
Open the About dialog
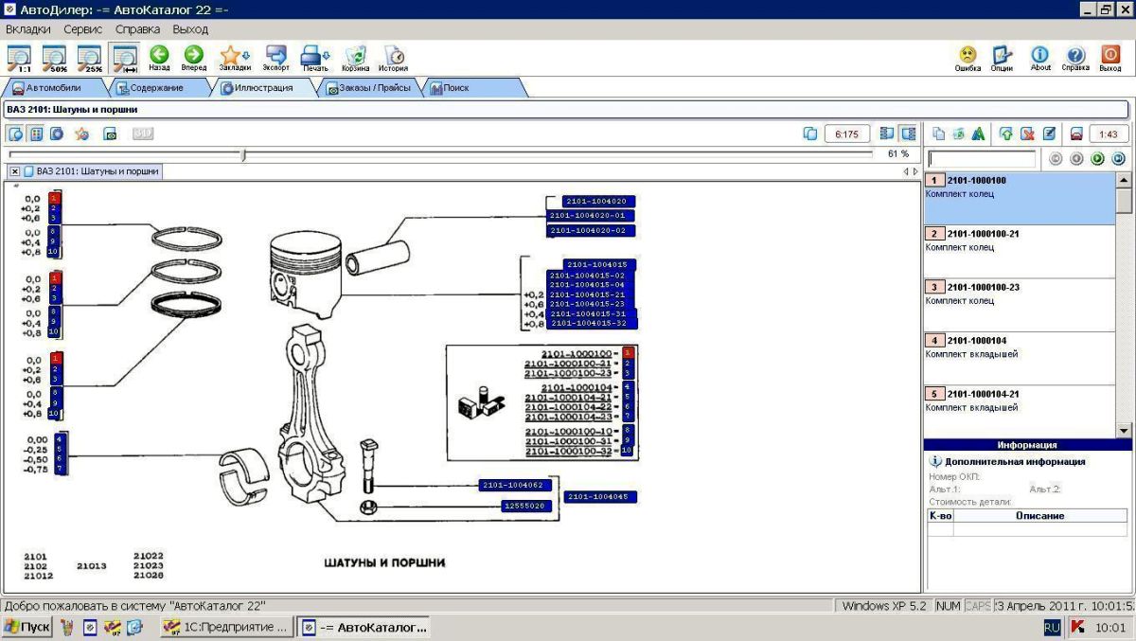coord(1040,59)
